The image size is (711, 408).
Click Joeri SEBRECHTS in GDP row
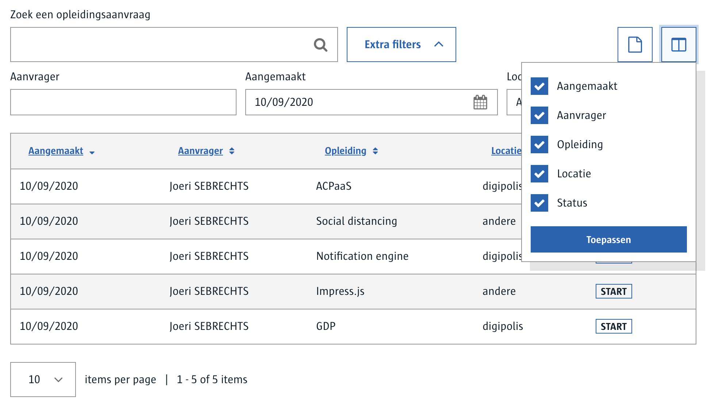click(x=209, y=326)
